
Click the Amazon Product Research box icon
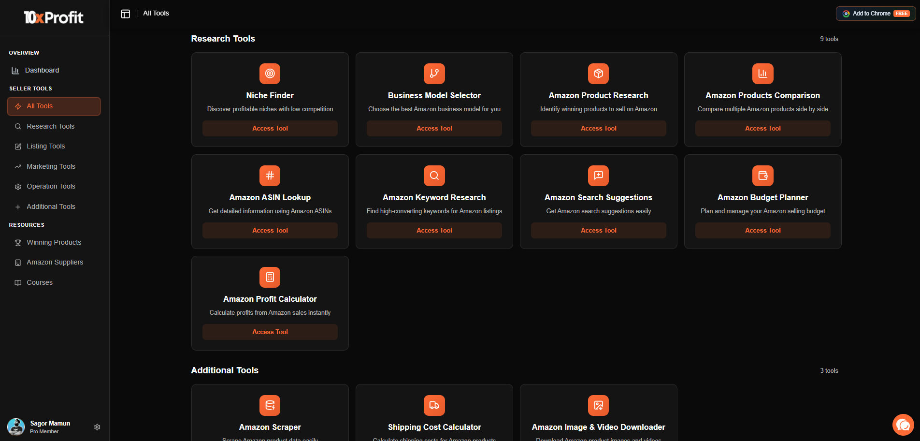[599, 73]
